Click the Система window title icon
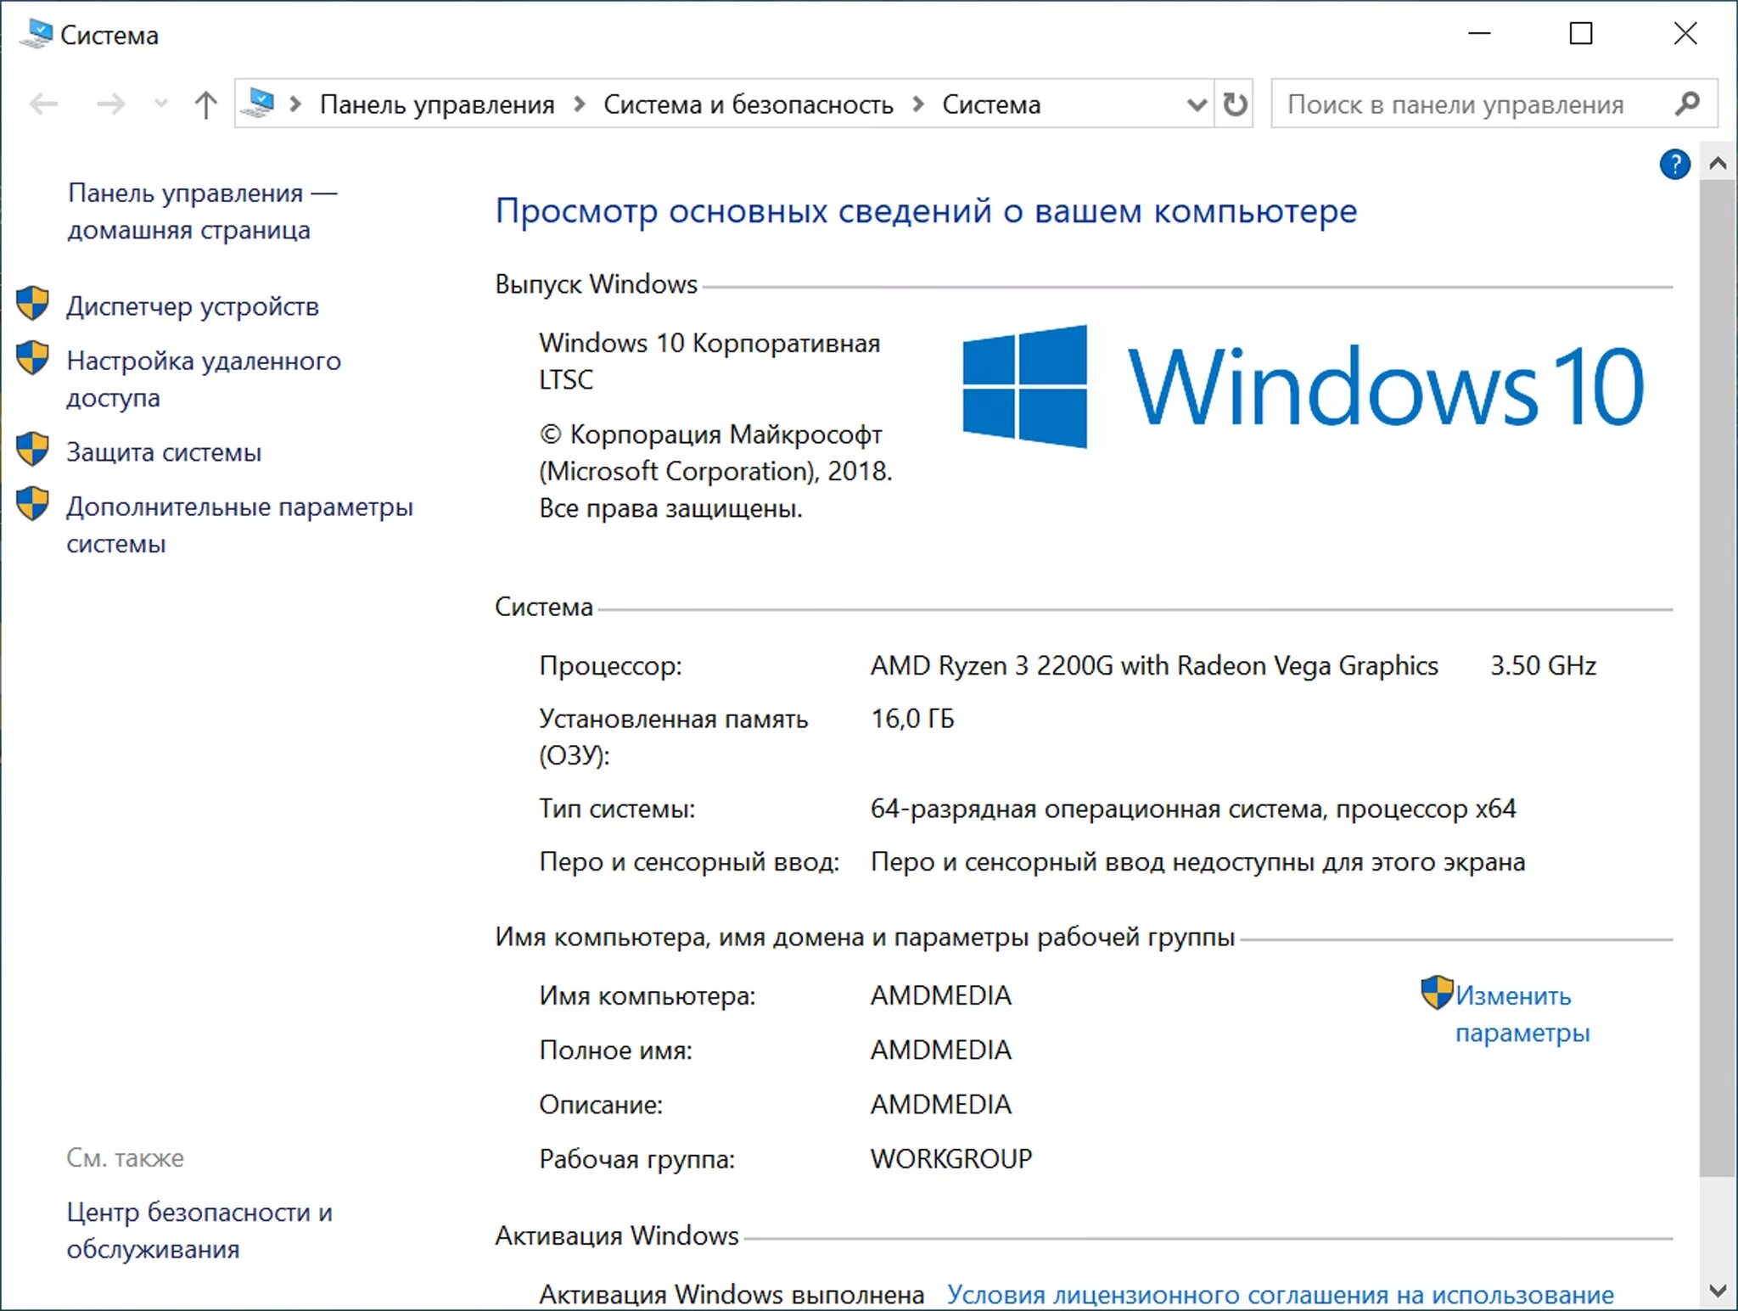 [x=36, y=34]
